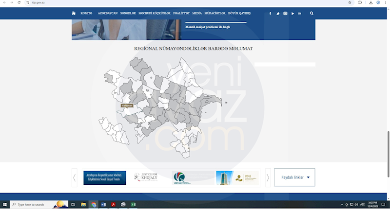Open the KOMİTƏ menu

86,14
